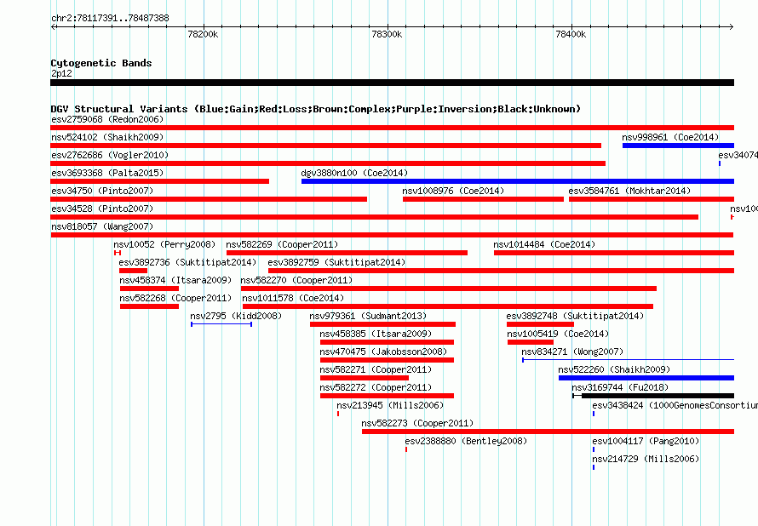
Task: Click esv3584761 (Mokhtar2014) label
Action: 629,191
